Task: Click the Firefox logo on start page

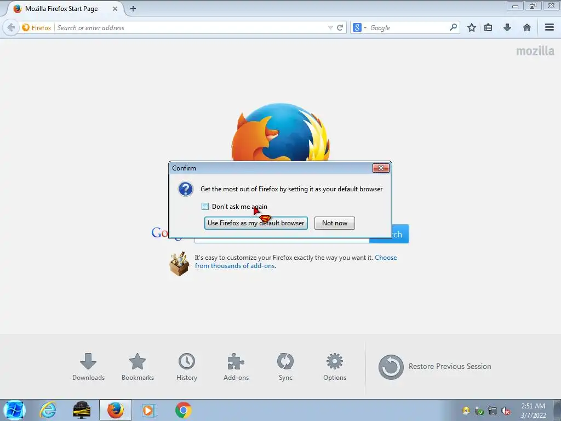Action: [x=280, y=132]
